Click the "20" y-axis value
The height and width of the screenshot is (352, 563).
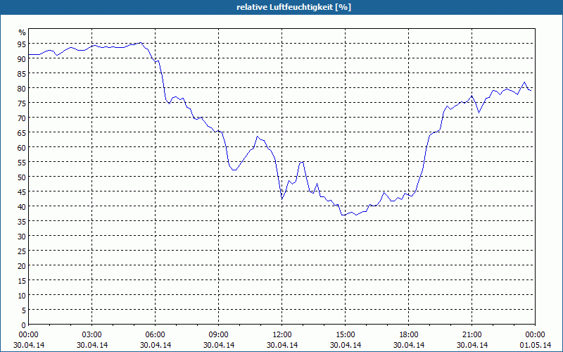[22, 265]
